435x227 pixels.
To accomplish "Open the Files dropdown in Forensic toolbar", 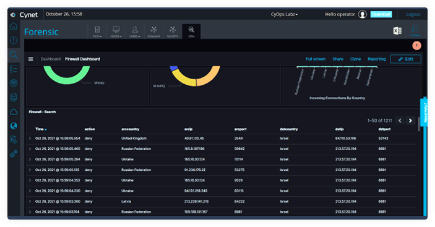I will pos(97,32).
